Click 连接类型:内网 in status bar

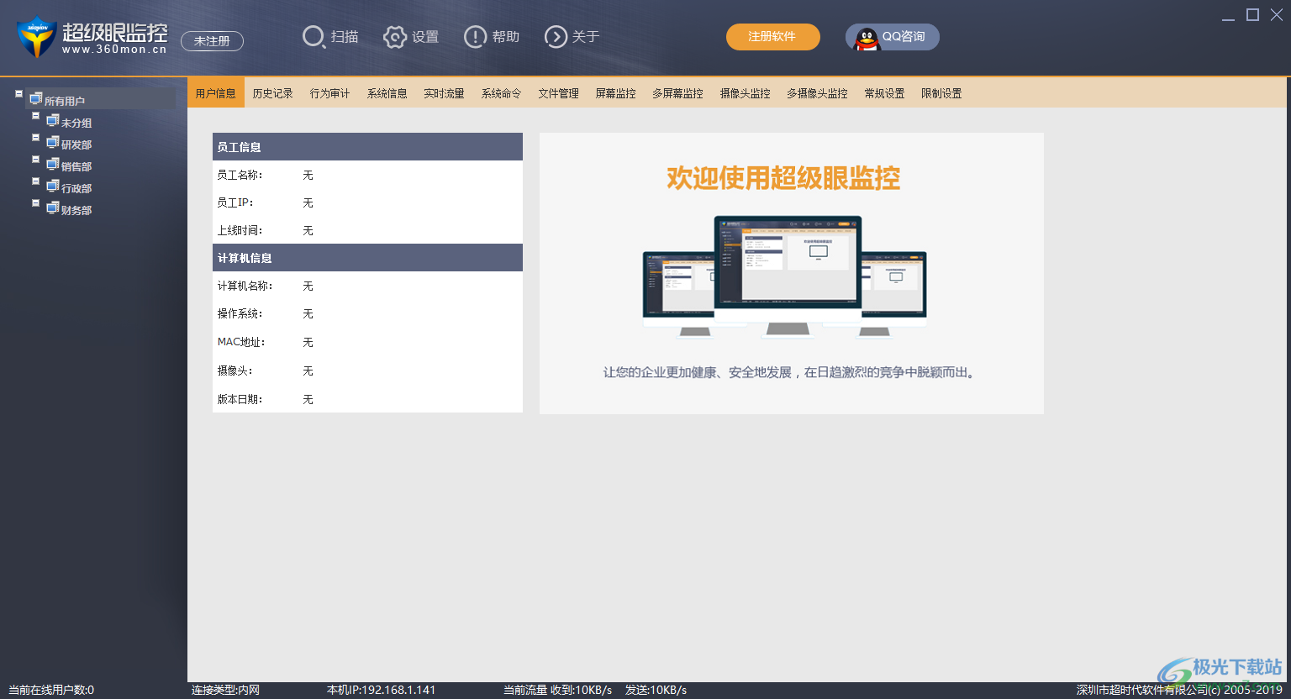tap(225, 690)
